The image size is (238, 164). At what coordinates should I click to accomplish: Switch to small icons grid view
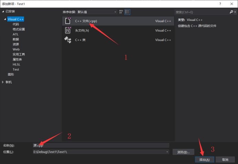pos(121,12)
